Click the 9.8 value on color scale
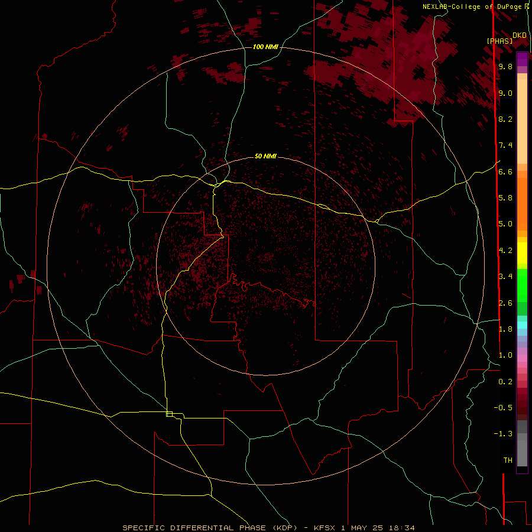The width and height of the screenshot is (532, 532). click(x=505, y=66)
